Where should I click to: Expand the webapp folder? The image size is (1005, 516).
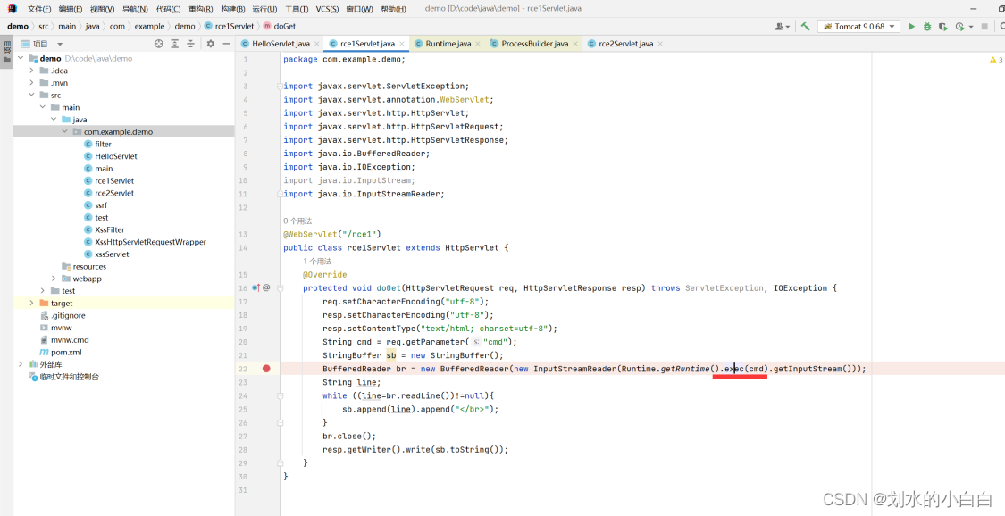[54, 279]
